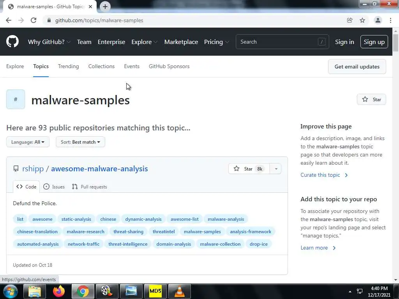399x299 pixels.
Task: Select the Code tab of the repository card
Action: (26, 186)
